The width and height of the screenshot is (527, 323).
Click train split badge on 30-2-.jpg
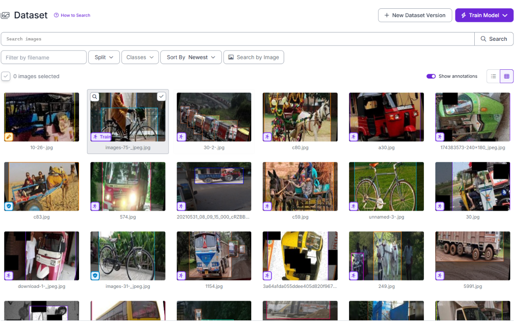181,137
